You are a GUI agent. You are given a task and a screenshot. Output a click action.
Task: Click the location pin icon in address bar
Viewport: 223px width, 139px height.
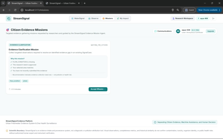pyautogui.click(x=173, y=10)
